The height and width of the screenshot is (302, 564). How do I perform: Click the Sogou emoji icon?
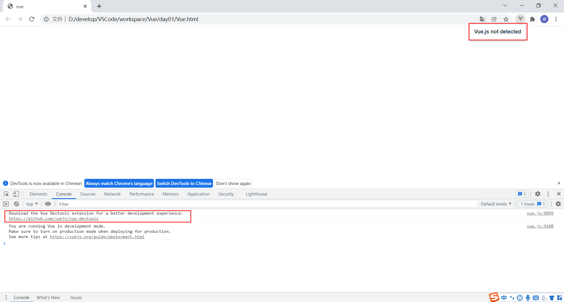[x=520, y=298]
